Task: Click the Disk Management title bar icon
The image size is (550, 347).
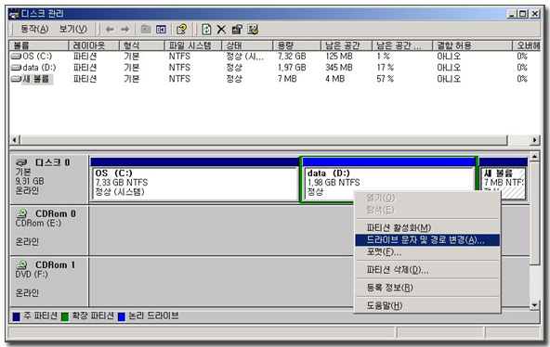Action: pyautogui.click(x=14, y=14)
